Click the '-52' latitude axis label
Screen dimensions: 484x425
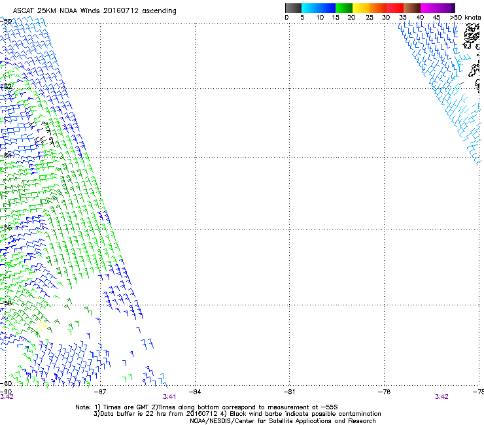coord(6,87)
